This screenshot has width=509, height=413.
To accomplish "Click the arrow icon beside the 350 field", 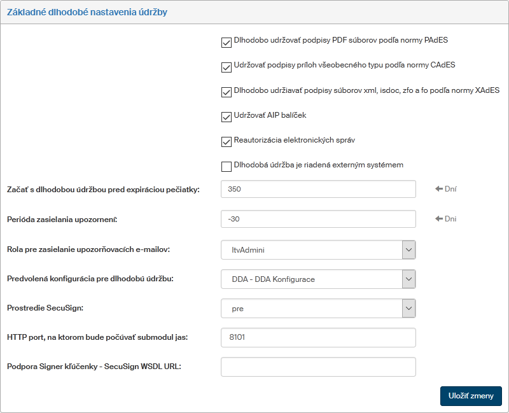I will [x=439, y=189].
